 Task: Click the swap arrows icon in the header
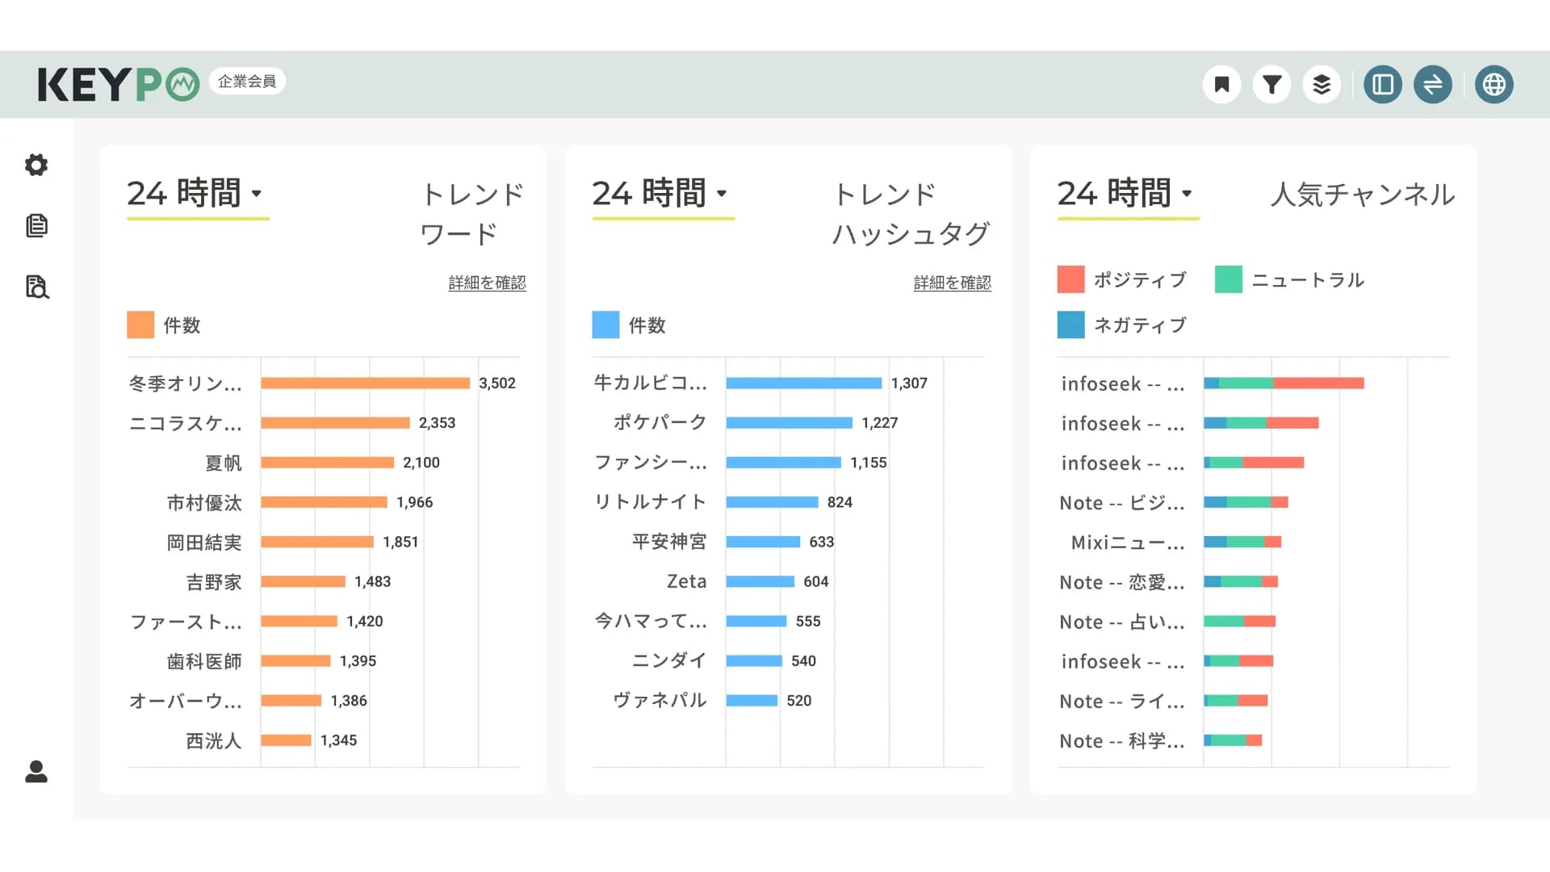1433,83
